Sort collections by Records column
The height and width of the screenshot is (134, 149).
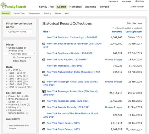point(117,32)
